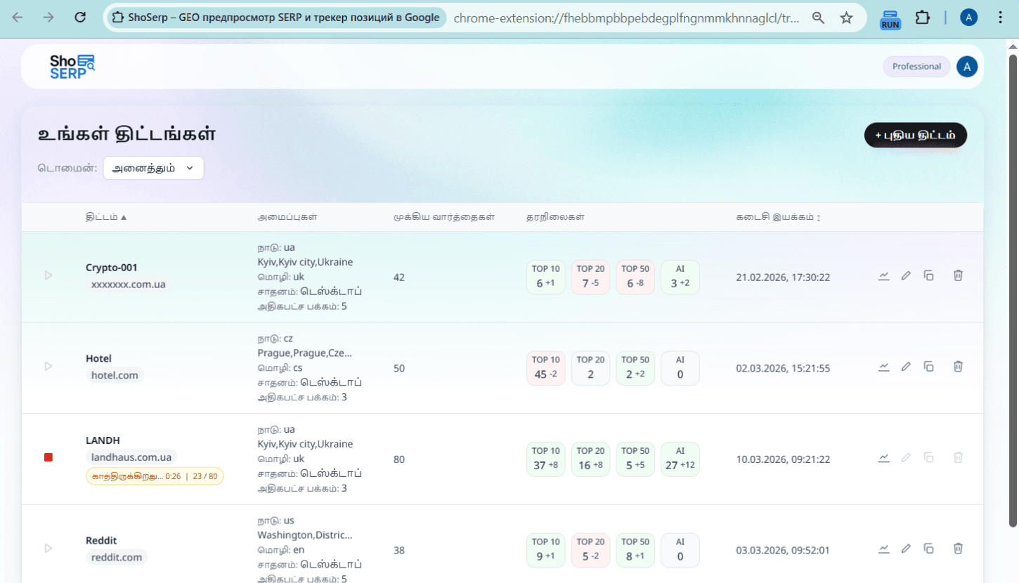Click TOP 10 badge in Crypto-001 row
This screenshot has width=1019, height=583.
pyautogui.click(x=545, y=277)
